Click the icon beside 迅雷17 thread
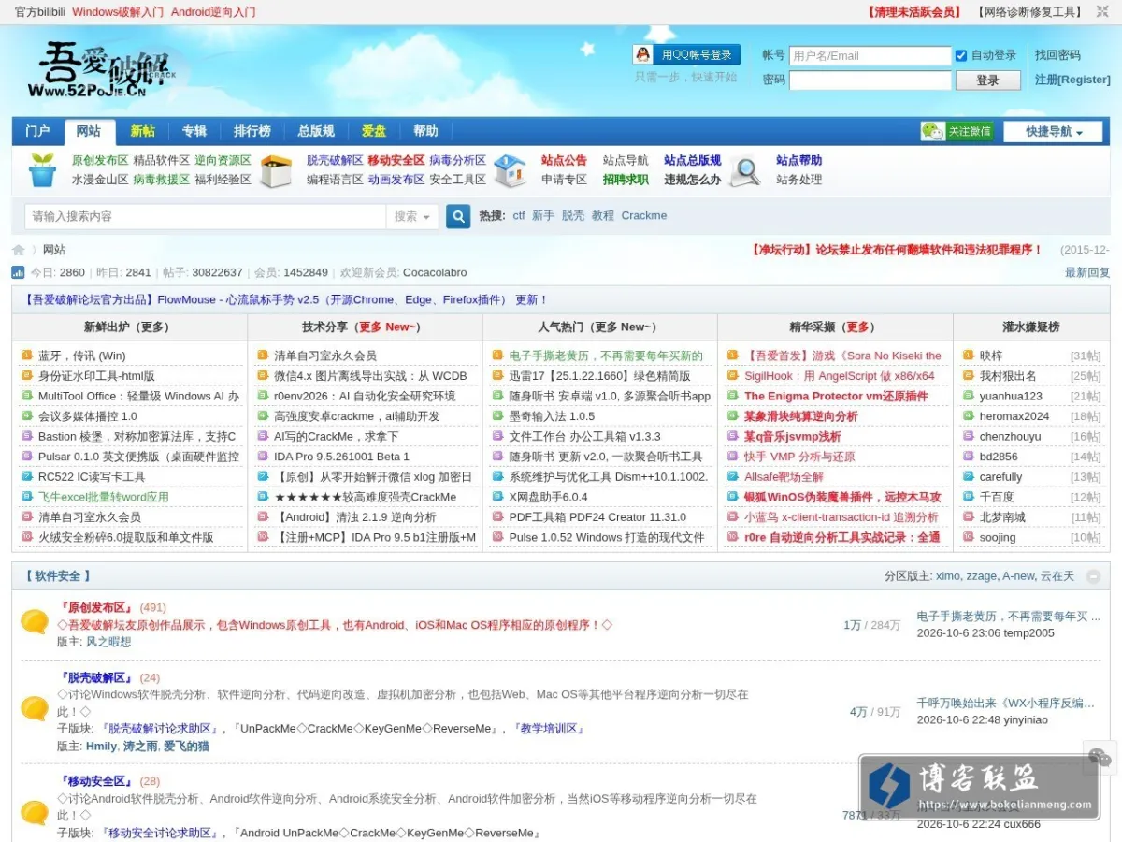 [497, 376]
